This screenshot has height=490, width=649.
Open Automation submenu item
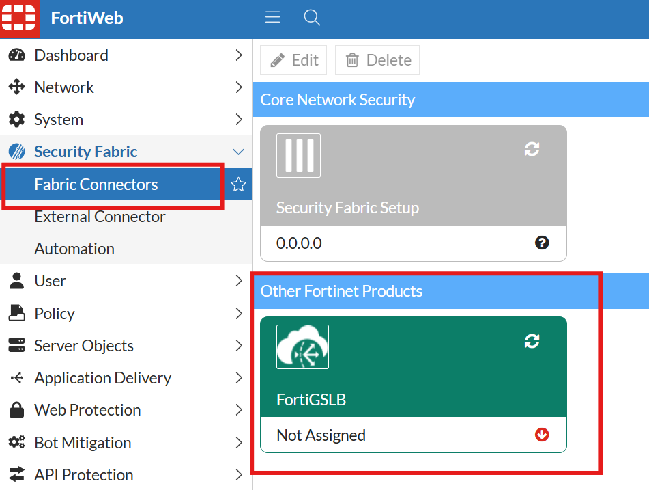pos(126,249)
